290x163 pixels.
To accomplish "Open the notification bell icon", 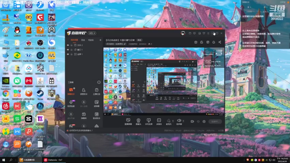I will [x=214, y=42].
